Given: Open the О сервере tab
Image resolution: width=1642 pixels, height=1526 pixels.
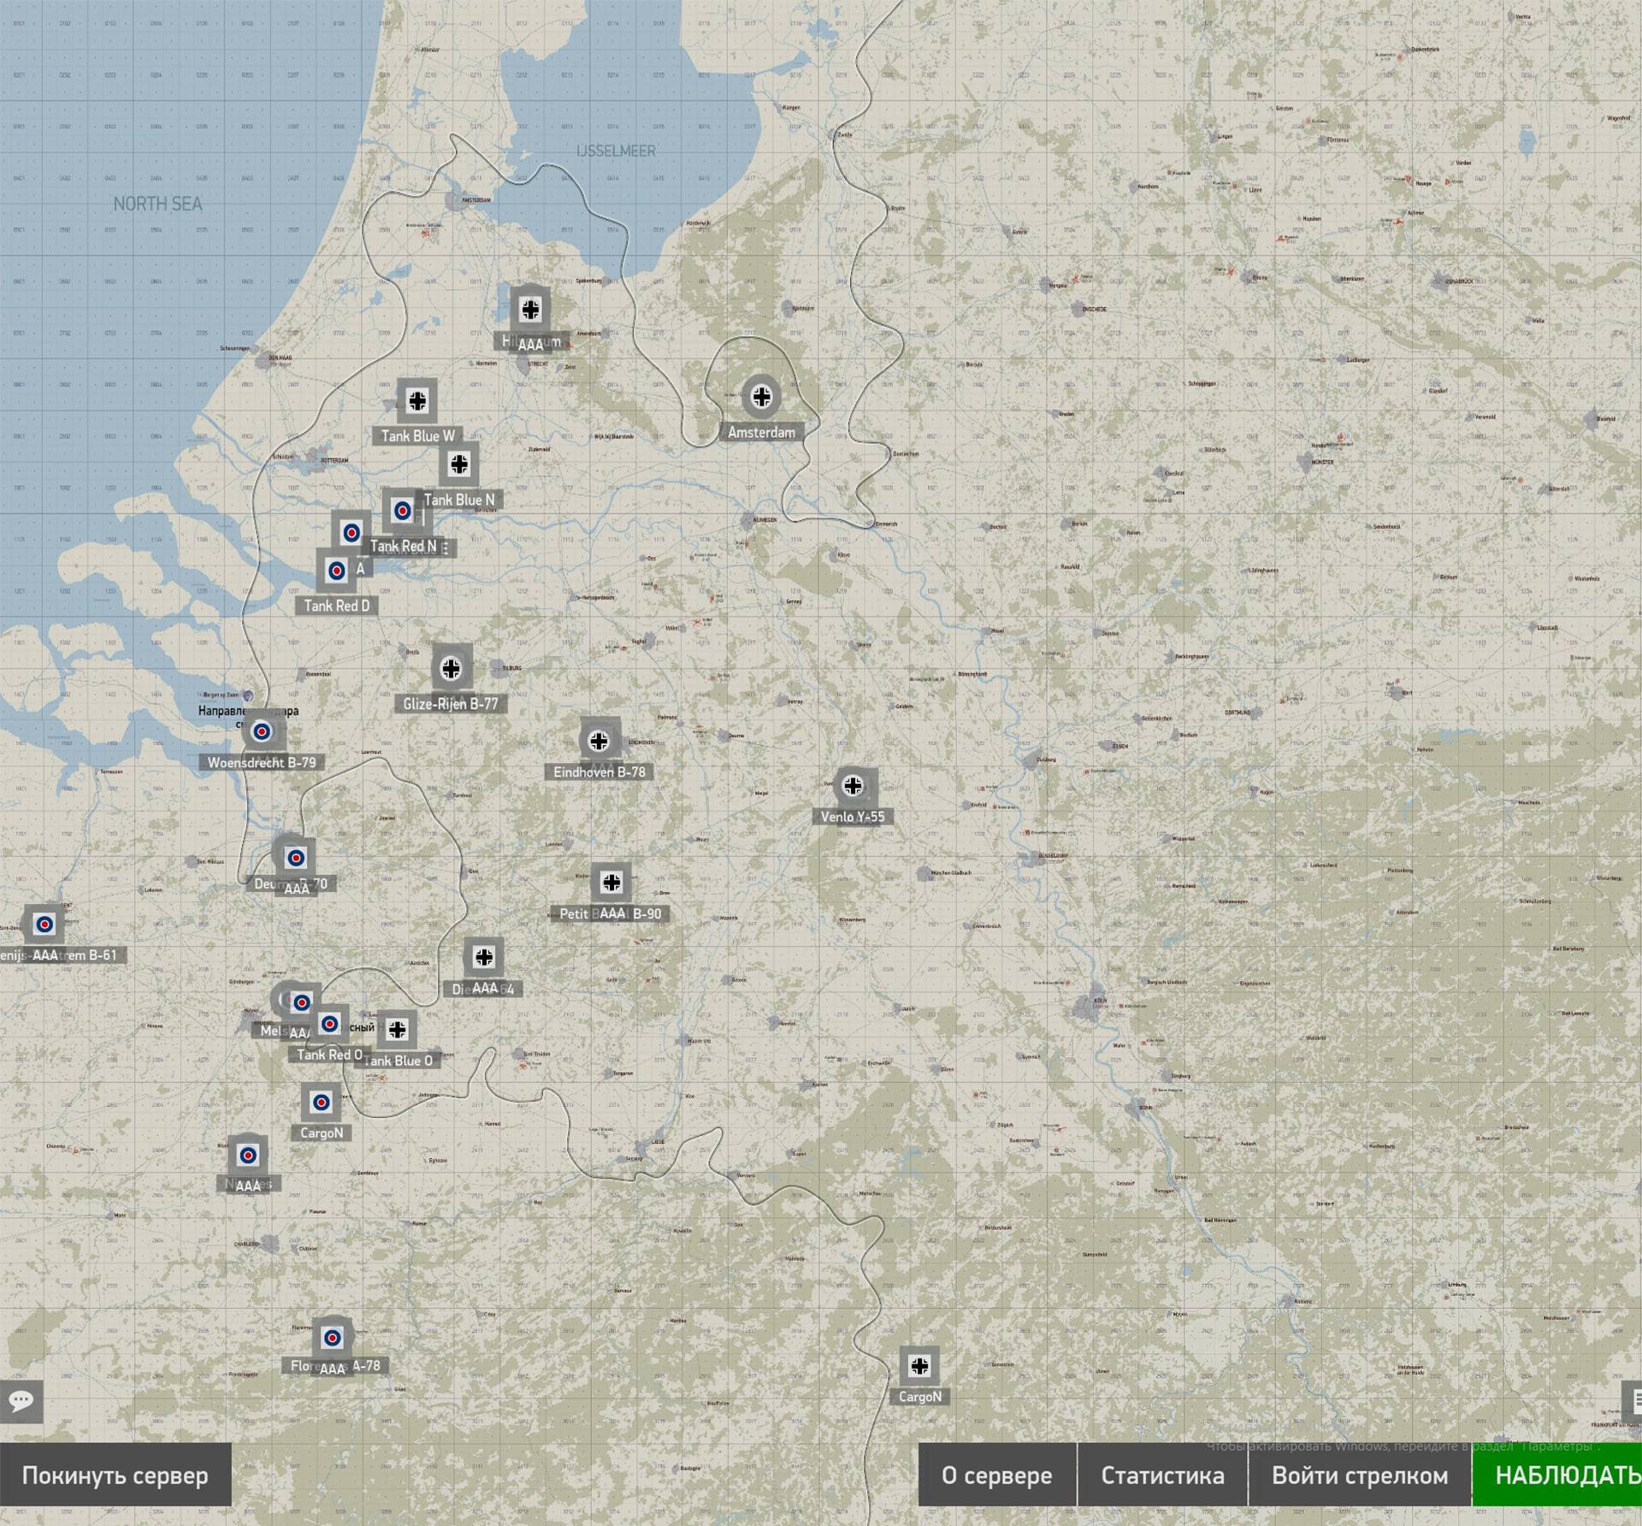Looking at the screenshot, I should click(x=997, y=1476).
